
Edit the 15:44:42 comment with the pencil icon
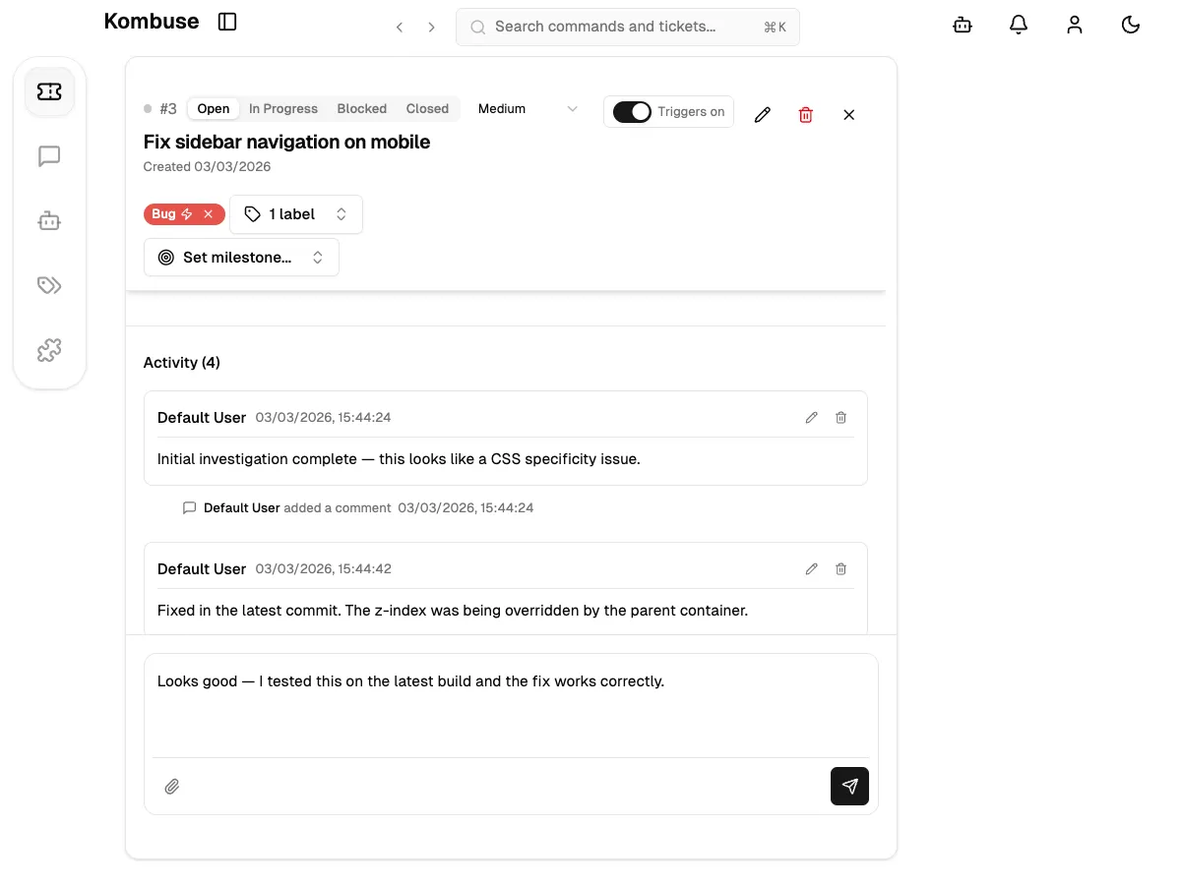point(811,568)
